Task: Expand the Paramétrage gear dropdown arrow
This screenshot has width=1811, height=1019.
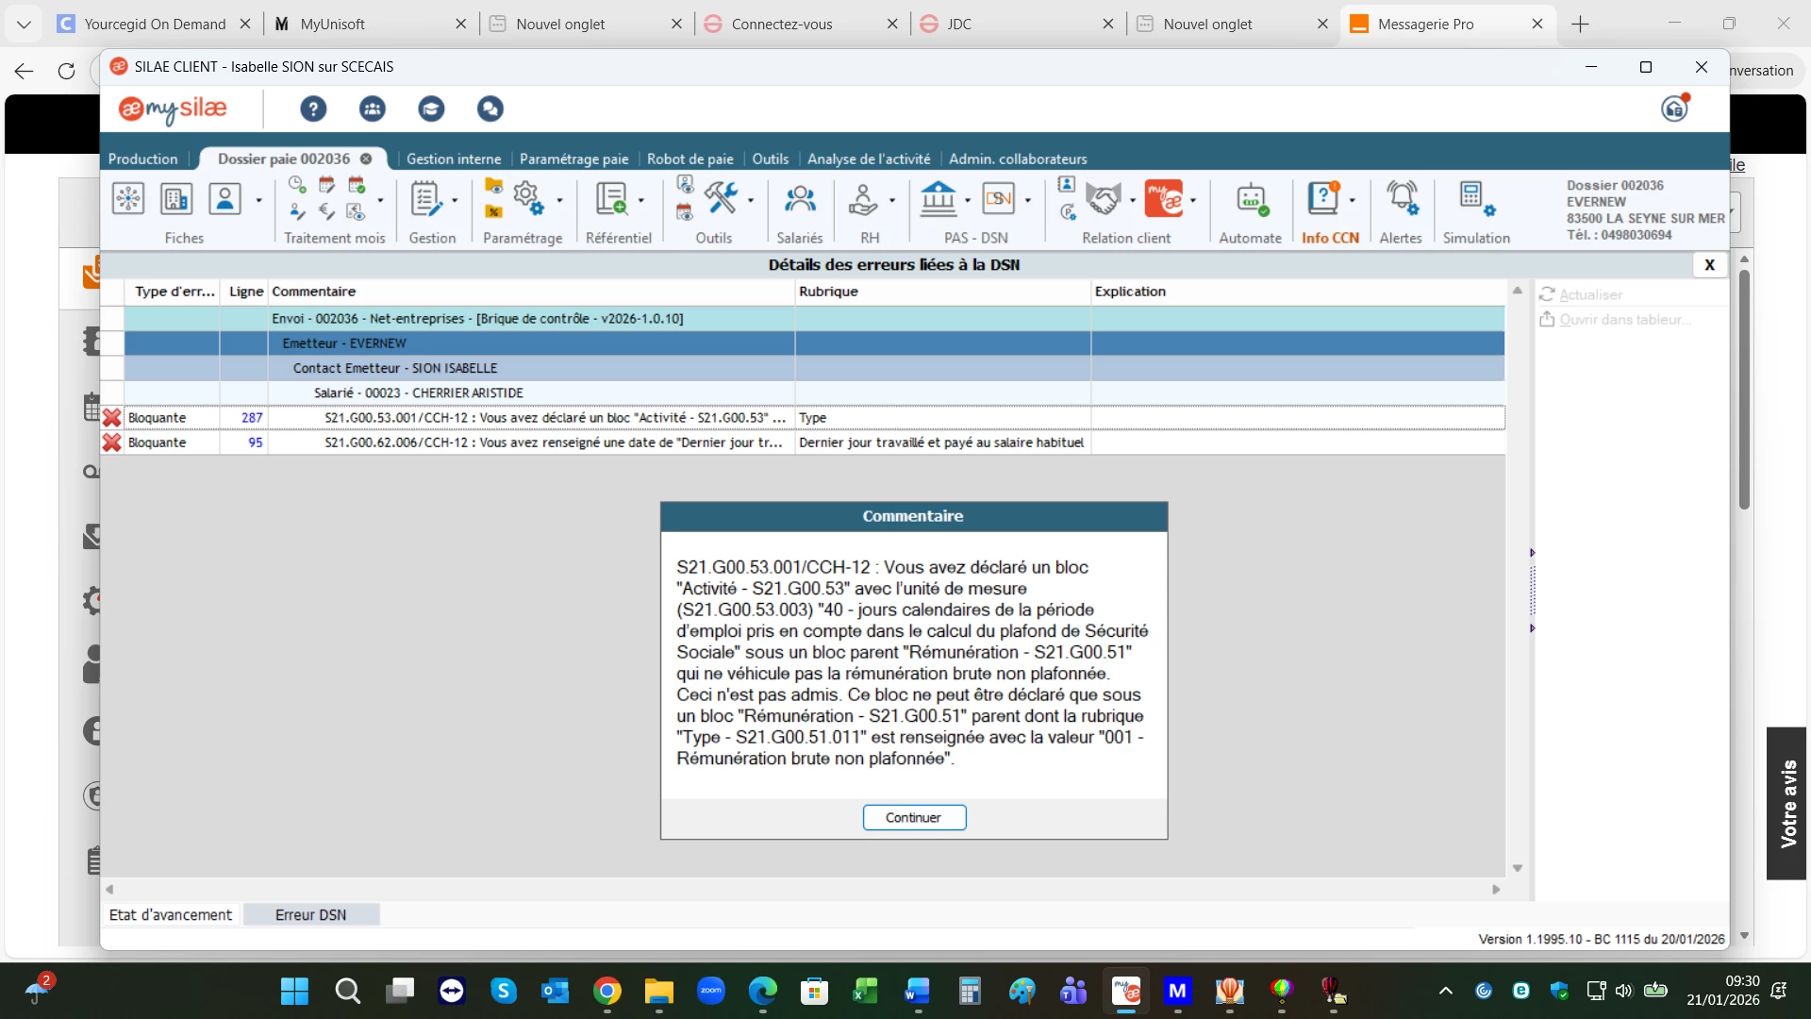Action: click(559, 200)
